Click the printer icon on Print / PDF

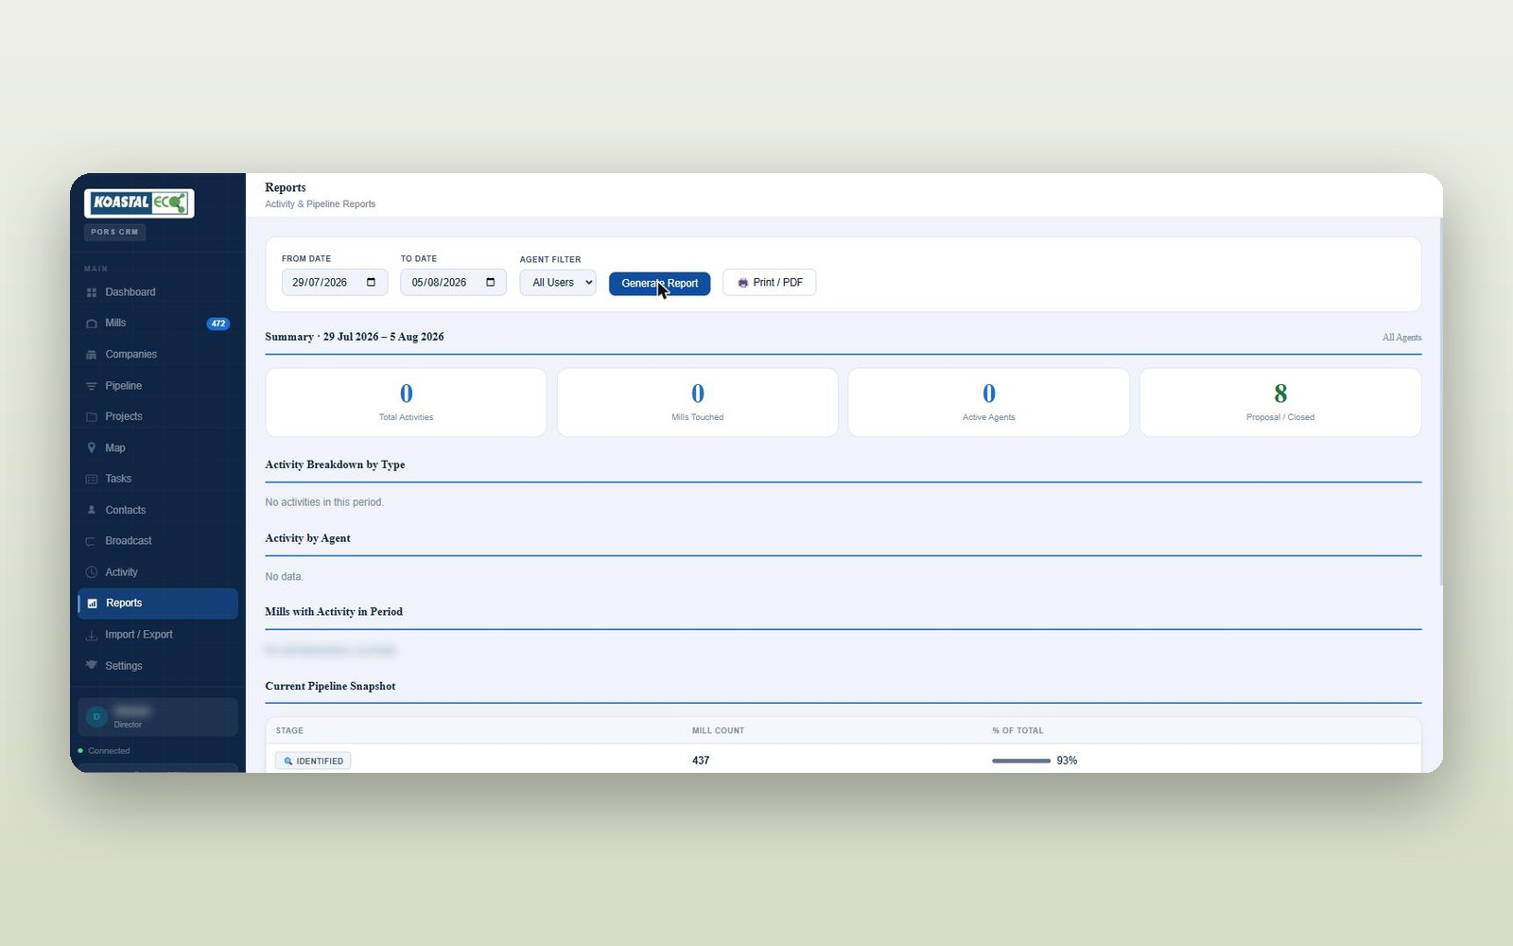point(743,283)
